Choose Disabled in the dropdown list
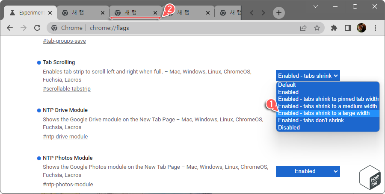Viewport: 385px width, 194px height. coord(328,127)
